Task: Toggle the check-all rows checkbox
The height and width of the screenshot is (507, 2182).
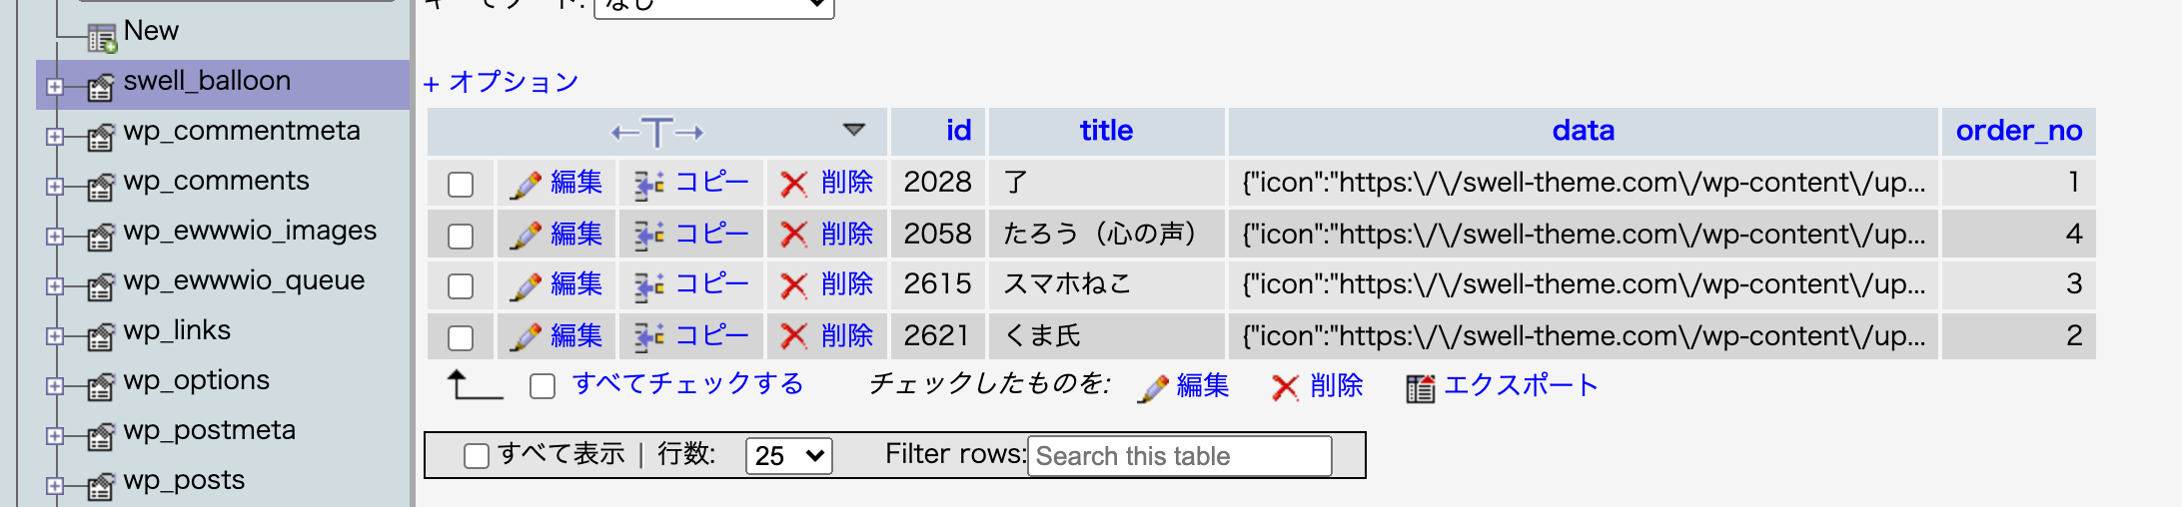Action: pyautogui.click(x=543, y=386)
